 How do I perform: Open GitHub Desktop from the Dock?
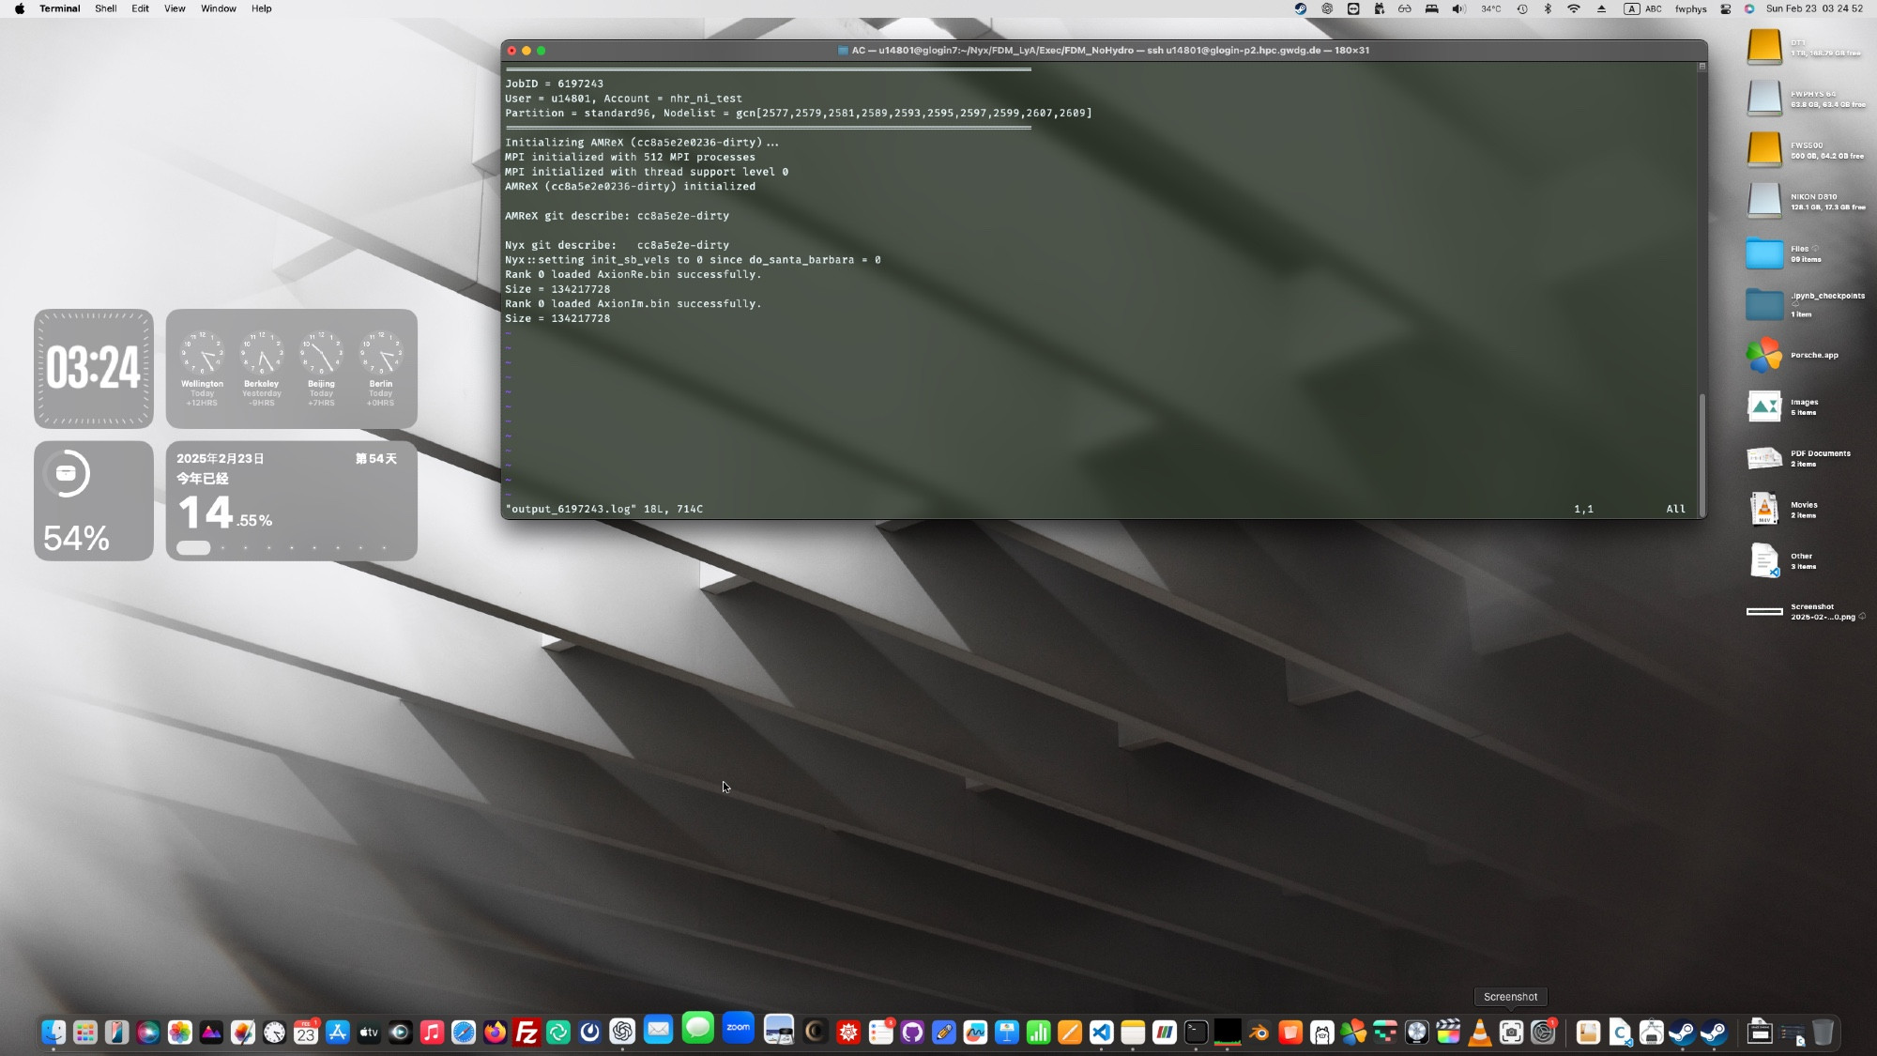912,1033
